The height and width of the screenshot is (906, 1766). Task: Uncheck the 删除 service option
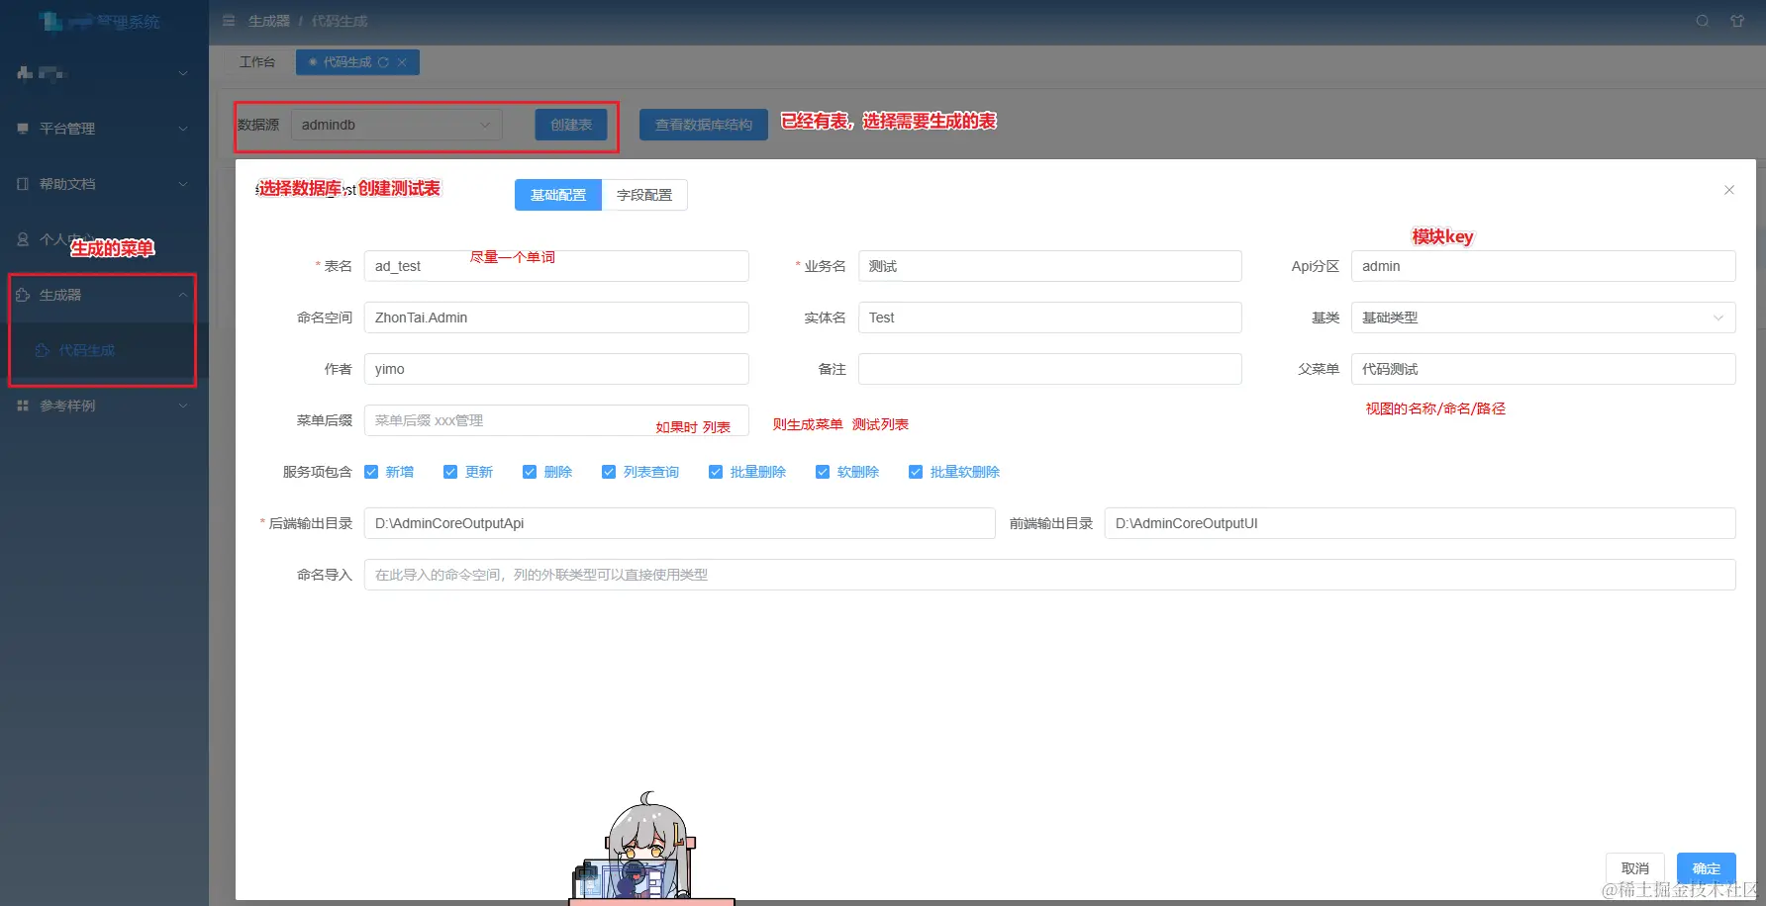coord(530,472)
